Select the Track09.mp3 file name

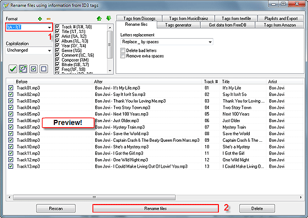click(29, 140)
